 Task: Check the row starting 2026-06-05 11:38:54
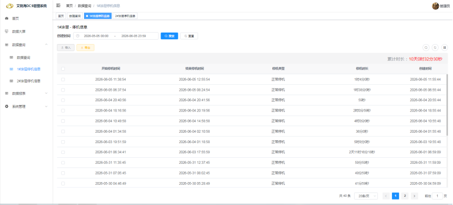tap(63, 79)
